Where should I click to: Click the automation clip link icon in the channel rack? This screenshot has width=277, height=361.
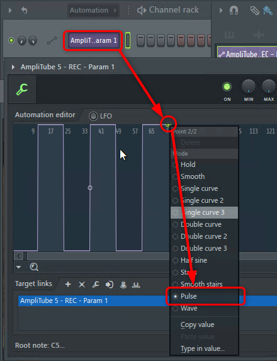coord(52,41)
